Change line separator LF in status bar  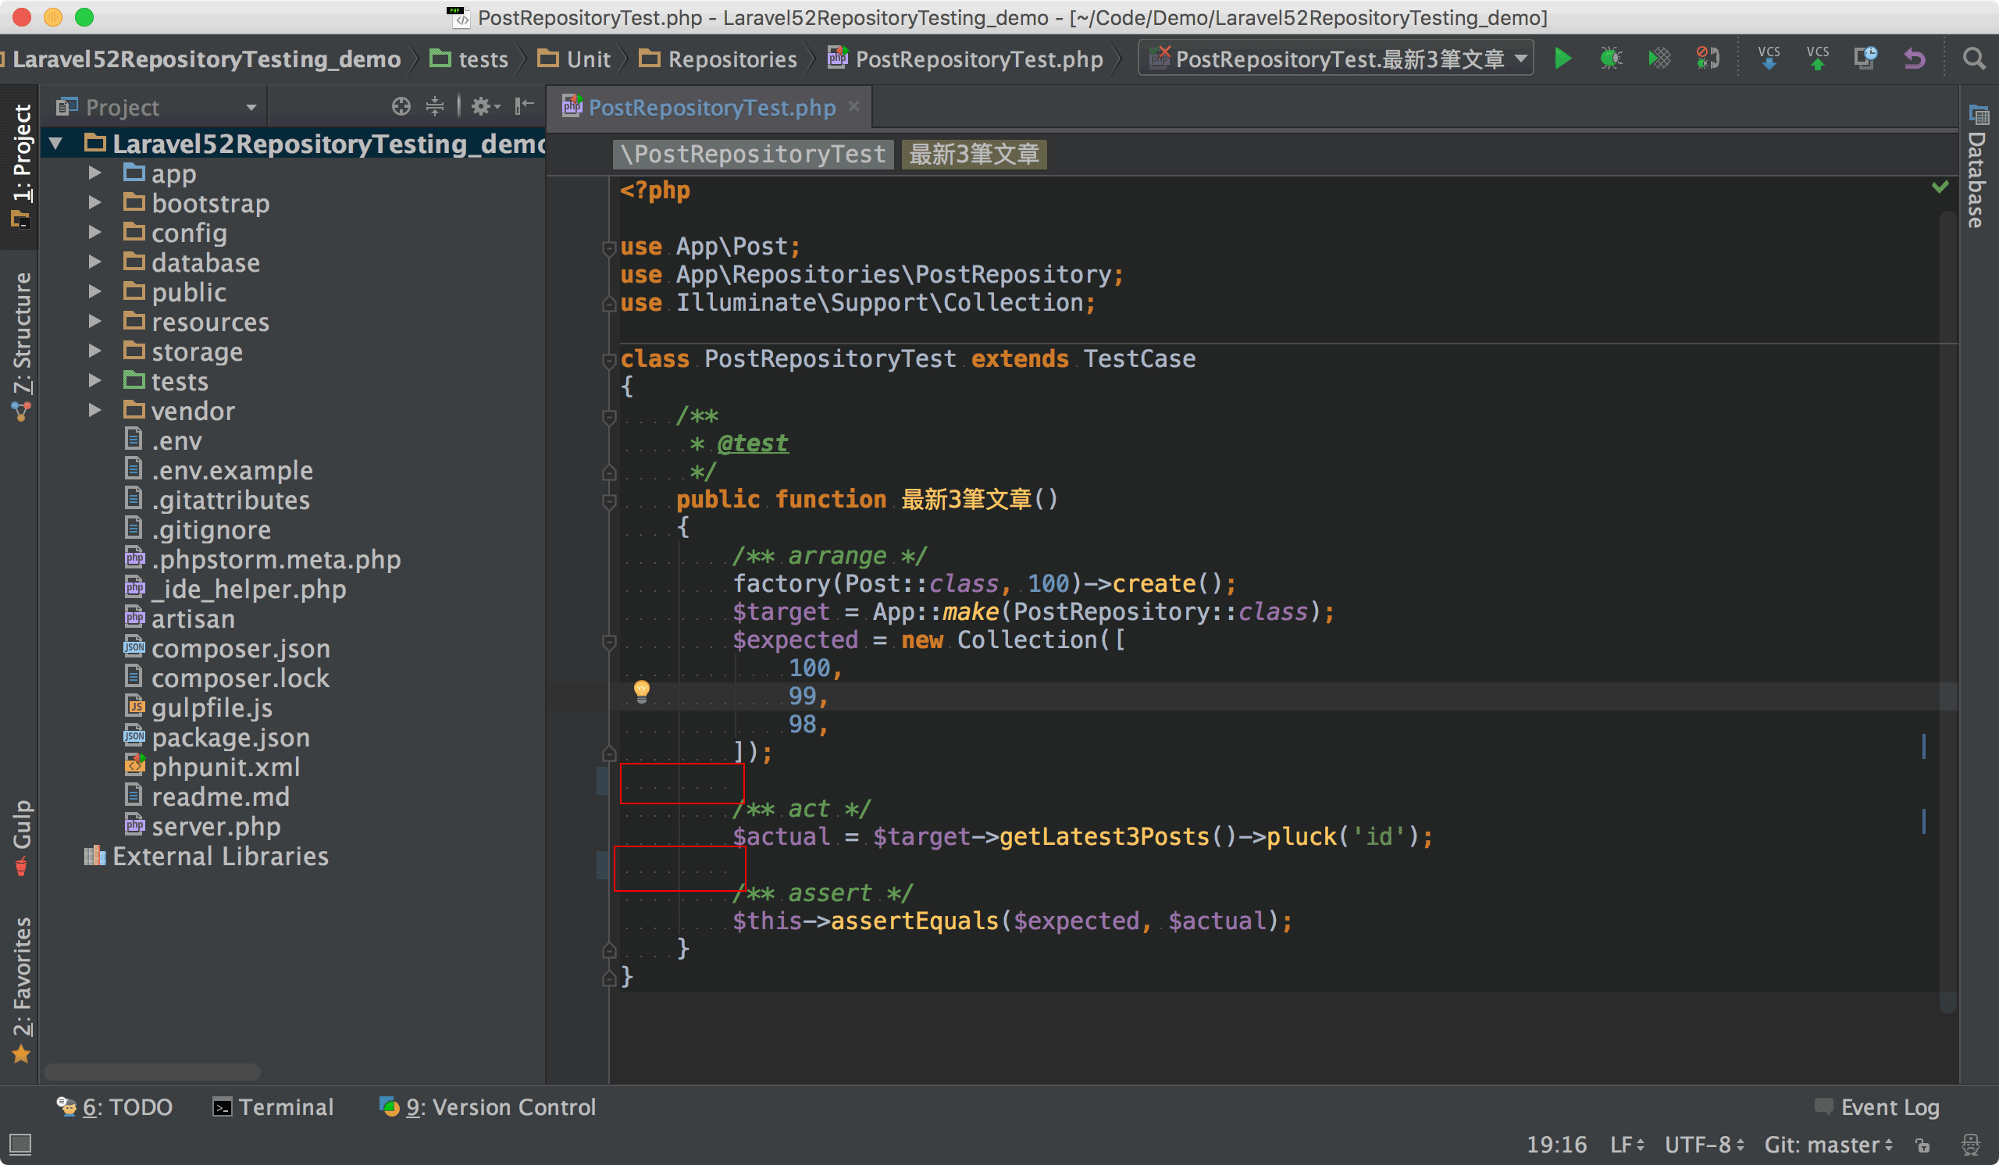point(1627,1145)
